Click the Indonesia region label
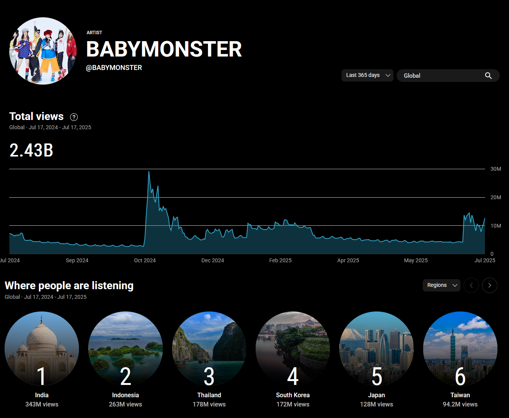Image resolution: width=509 pixels, height=418 pixels. tap(126, 395)
